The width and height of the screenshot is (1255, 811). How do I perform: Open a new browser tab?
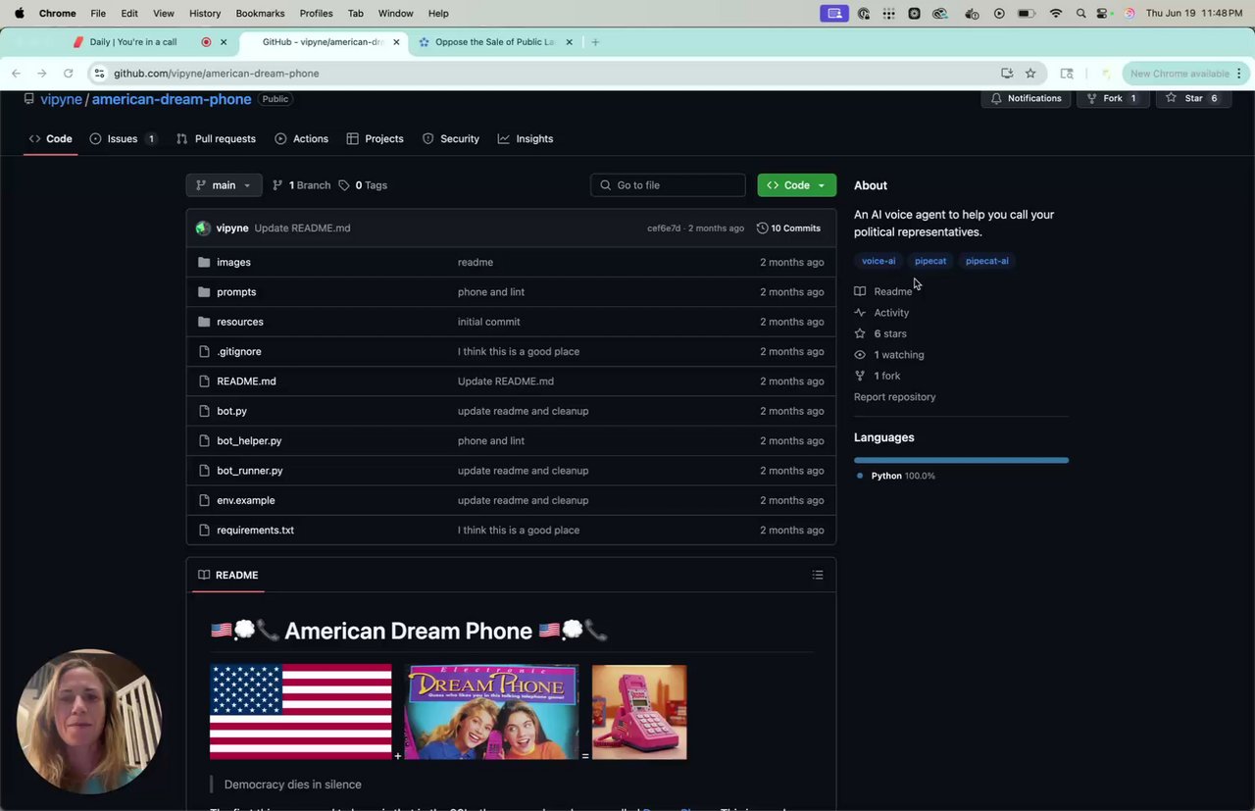coord(595,42)
